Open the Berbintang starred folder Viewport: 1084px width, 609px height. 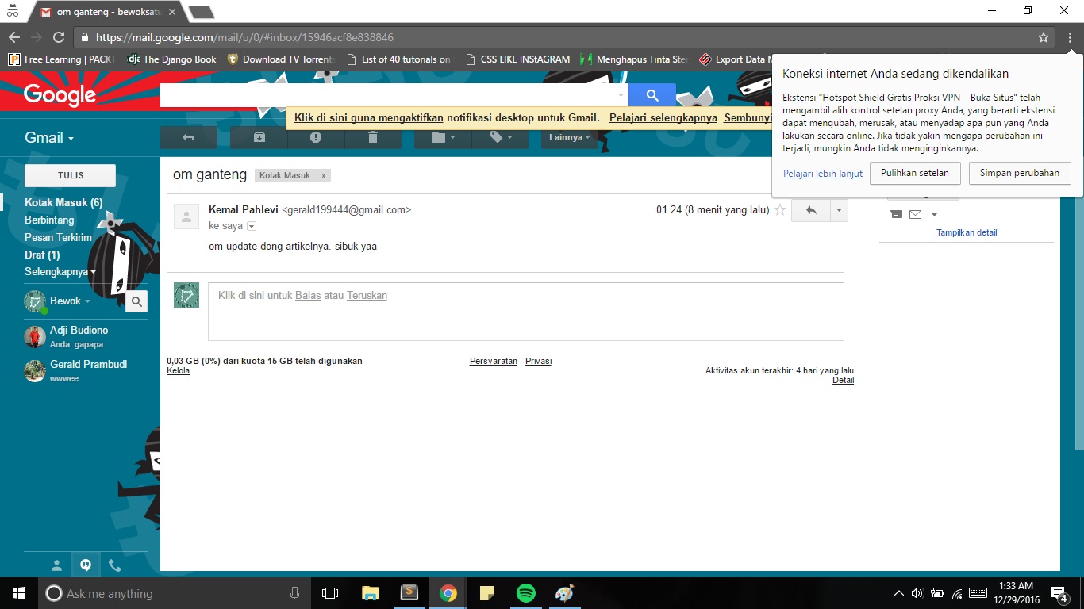click(49, 220)
